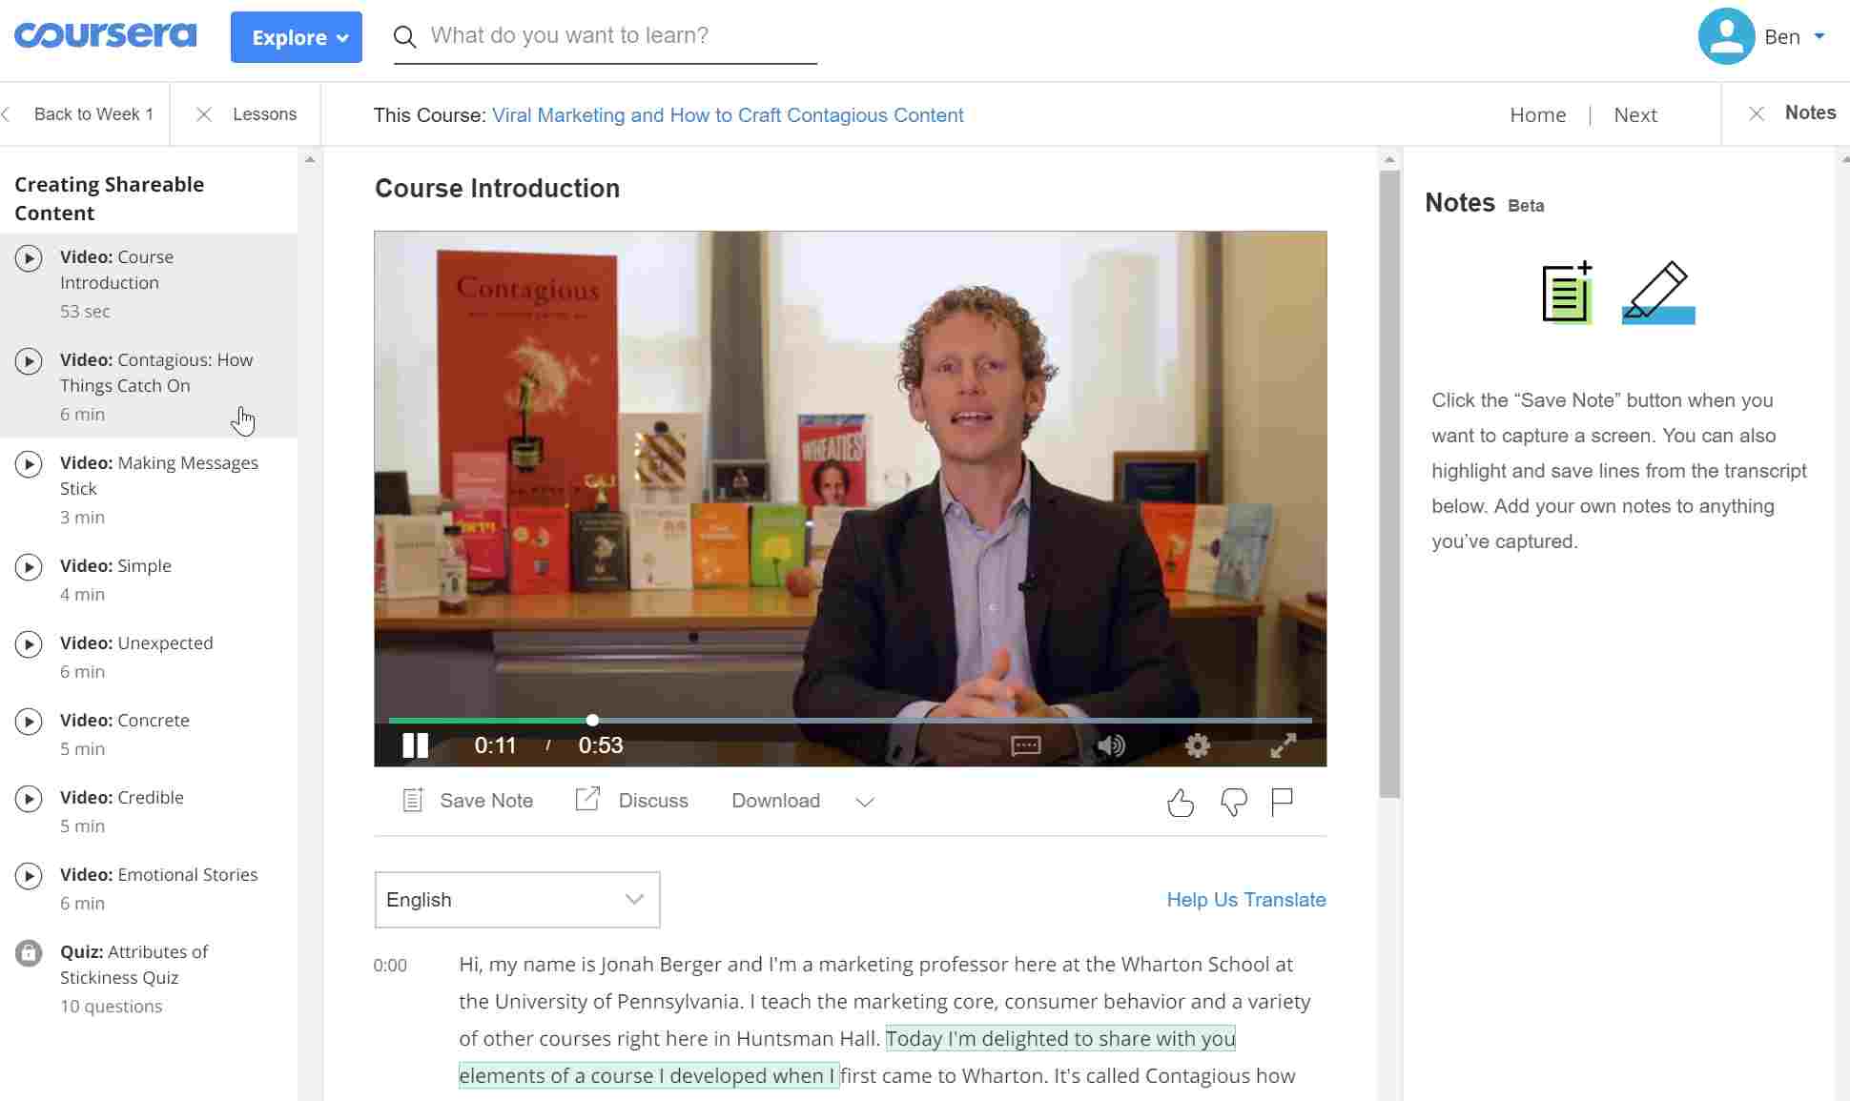Image resolution: width=1850 pixels, height=1101 pixels.
Task: Click play icon beside Concrete video
Action: coord(29,722)
